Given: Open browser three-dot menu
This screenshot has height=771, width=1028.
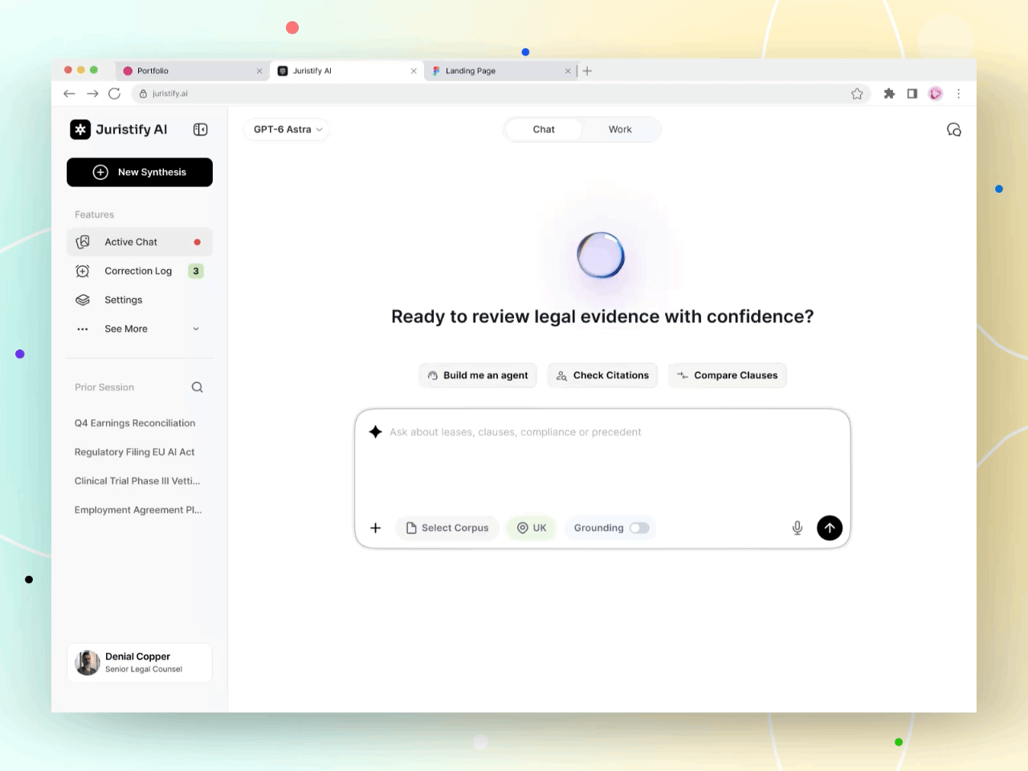Looking at the screenshot, I should (x=958, y=94).
